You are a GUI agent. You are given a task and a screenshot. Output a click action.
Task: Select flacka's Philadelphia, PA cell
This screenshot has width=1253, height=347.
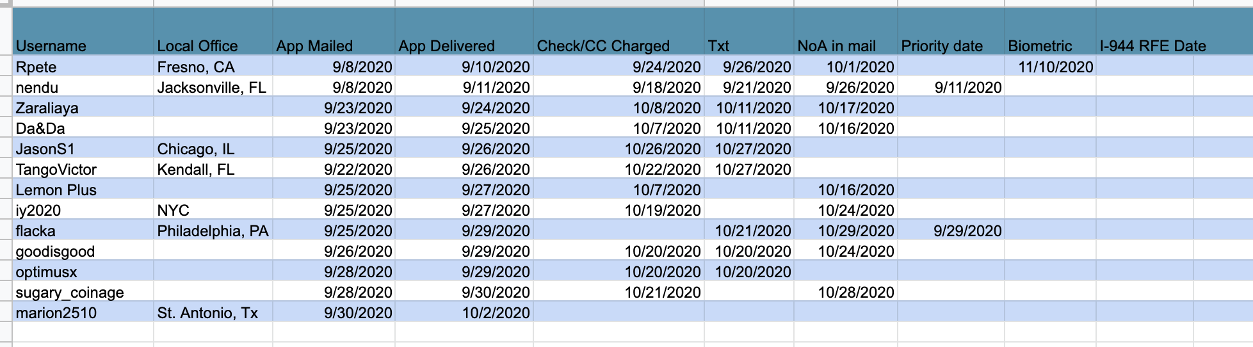[x=213, y=230]
